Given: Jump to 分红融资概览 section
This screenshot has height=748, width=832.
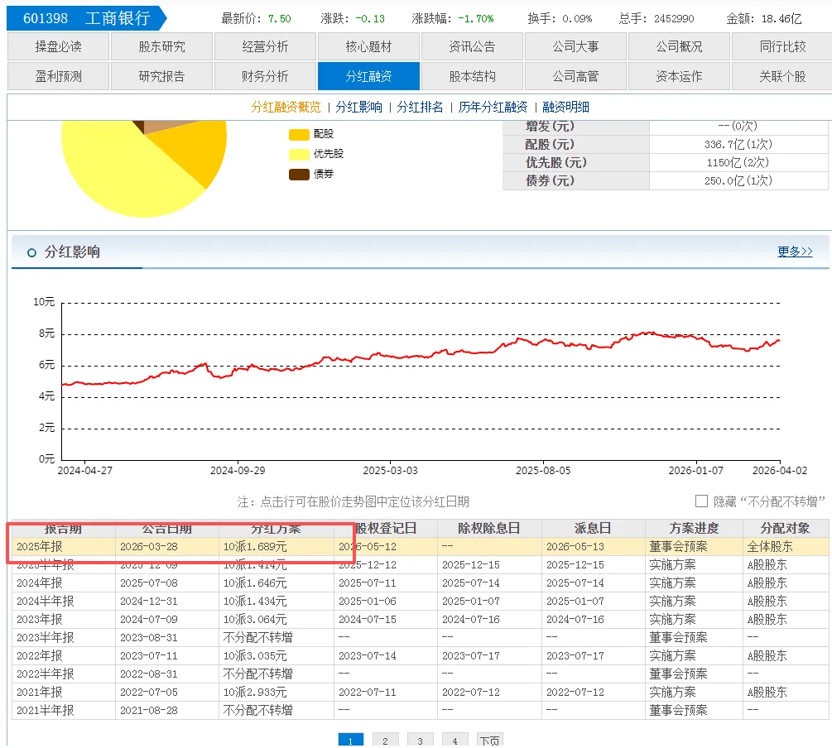Looking at the screenshot, I should (286, 108).
